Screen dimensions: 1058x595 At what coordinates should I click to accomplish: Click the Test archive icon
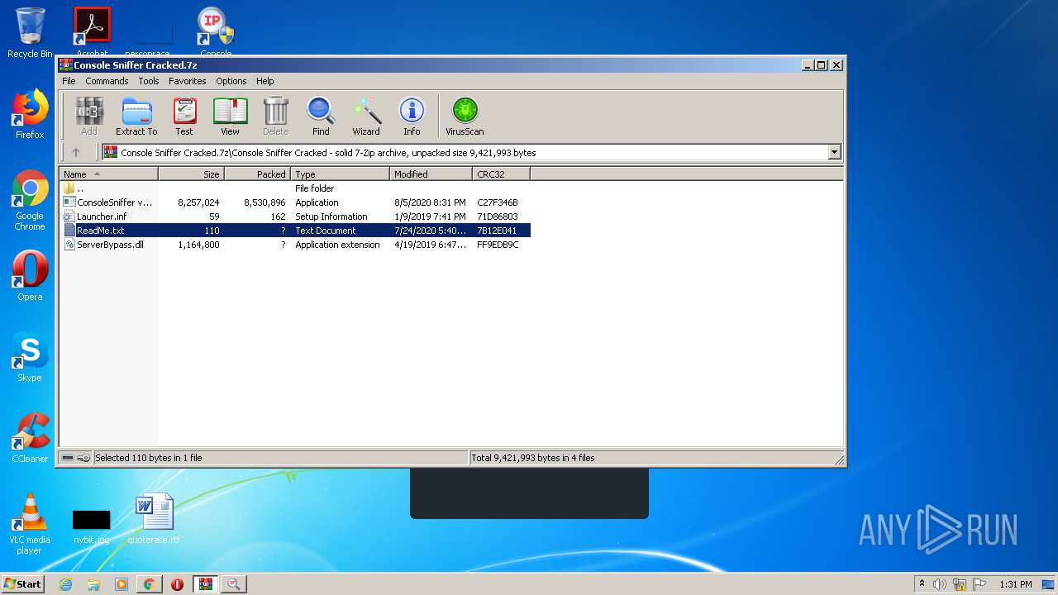pos(184,117)
